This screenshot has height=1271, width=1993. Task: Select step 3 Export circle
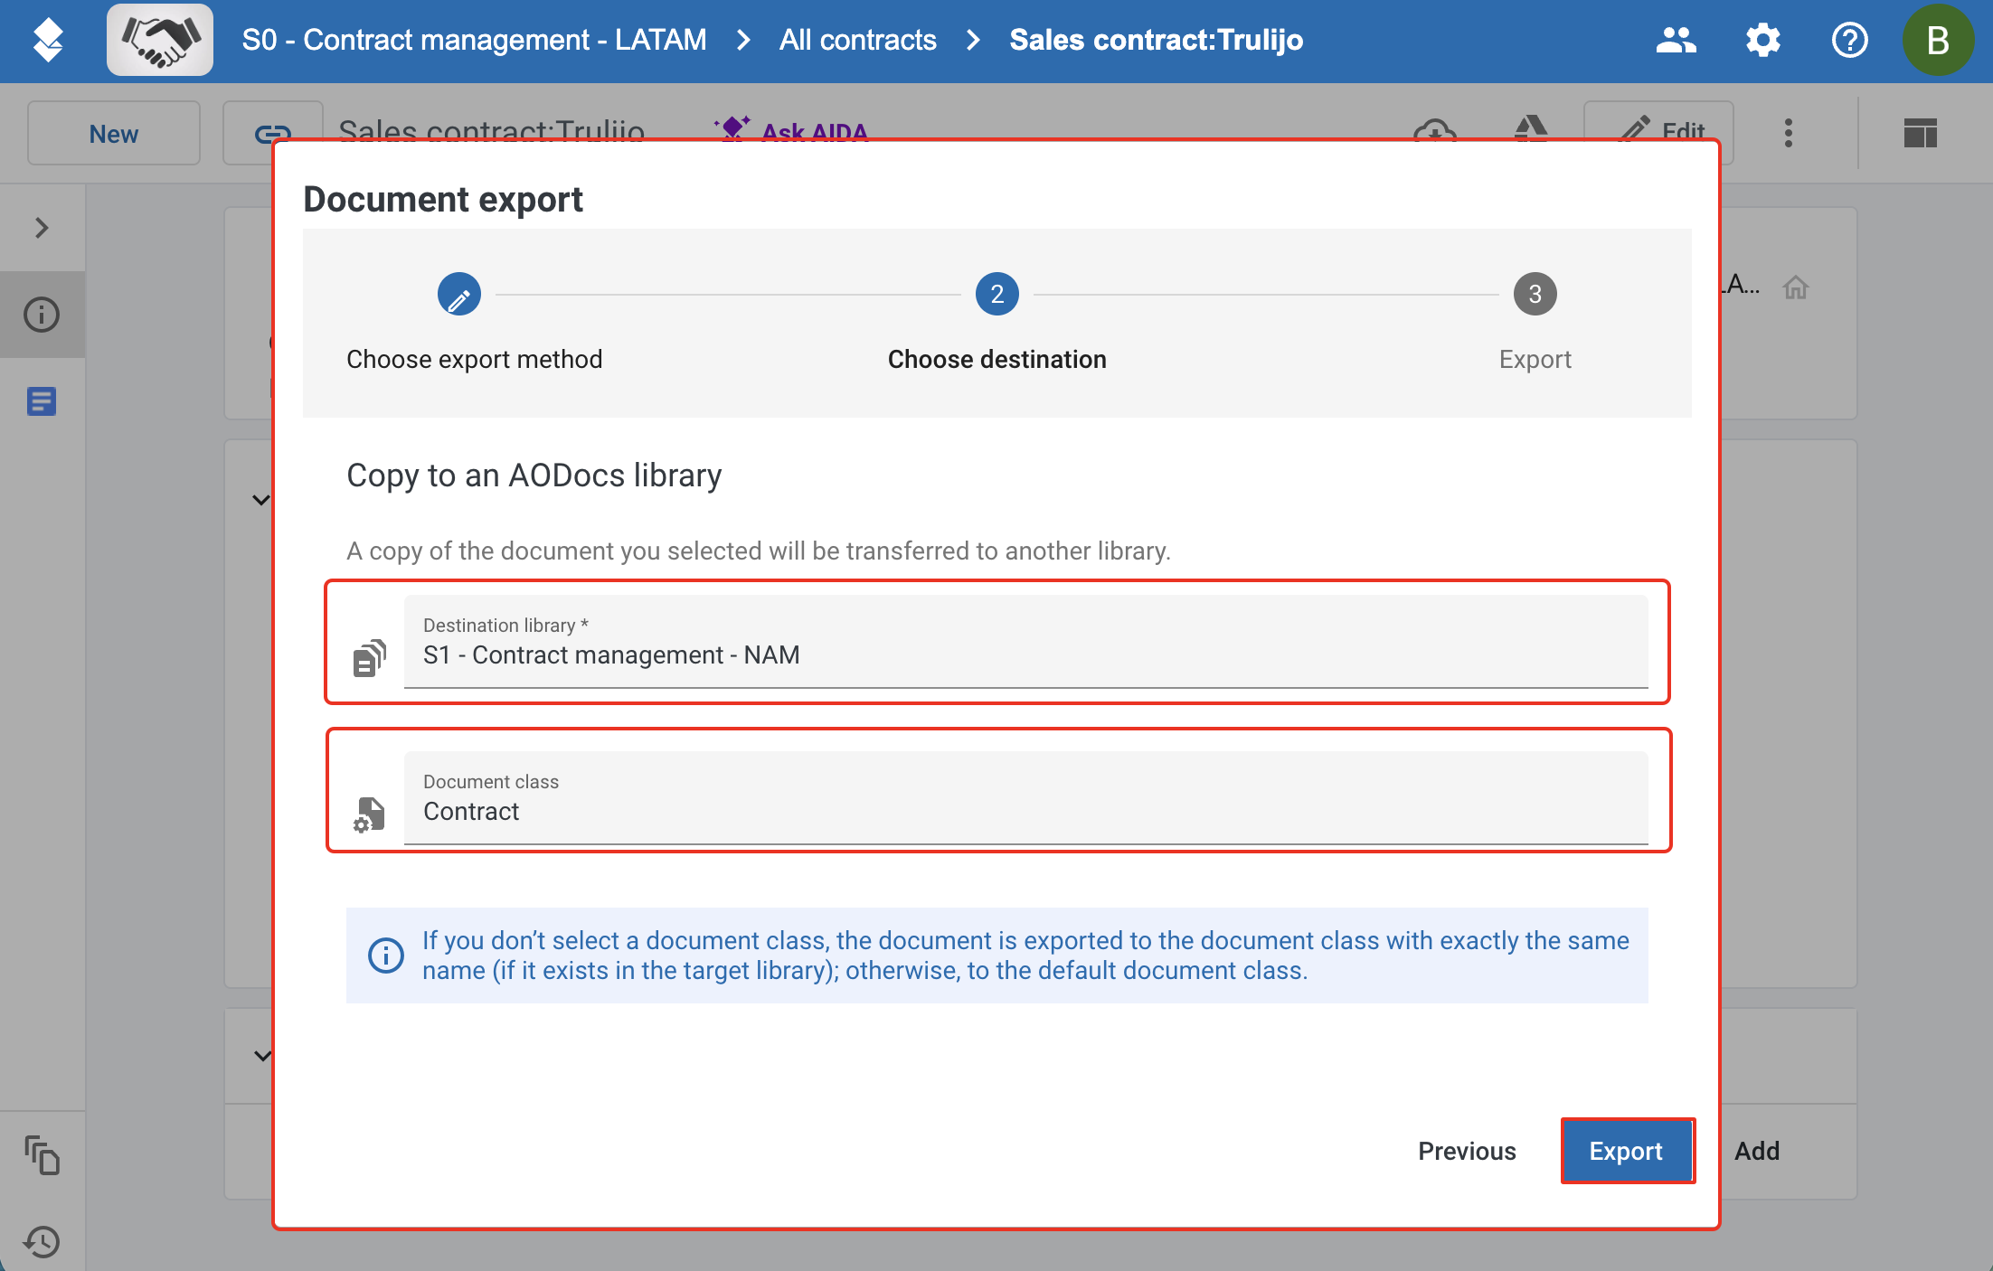(1535, 295)
